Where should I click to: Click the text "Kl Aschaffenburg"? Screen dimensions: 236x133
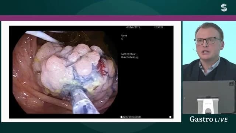tap(129, 57)
